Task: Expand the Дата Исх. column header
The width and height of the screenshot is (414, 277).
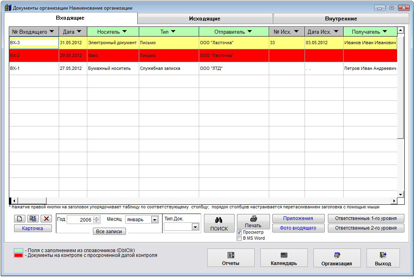Action: point(336,32)
